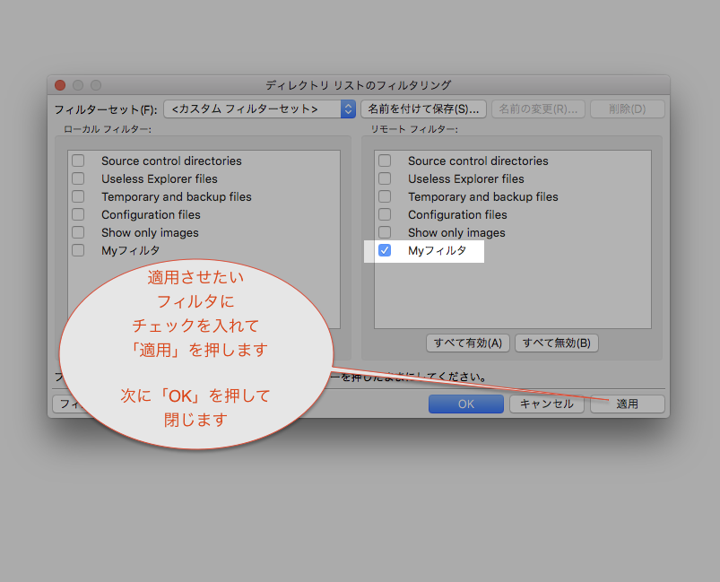This screenshot has height=582, width=720.
Task: Enable local Myフィルタ checkbox
Action: point(79,250)
